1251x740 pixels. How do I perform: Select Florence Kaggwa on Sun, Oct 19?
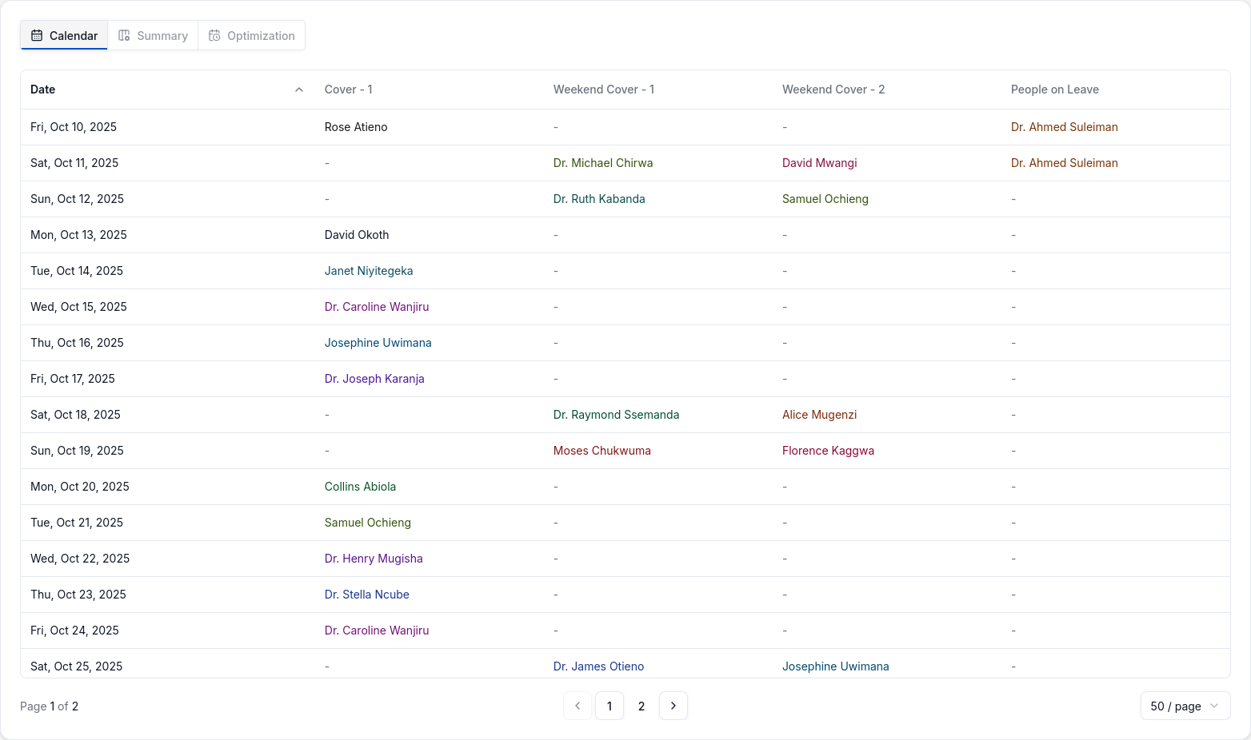coord(828,451)
